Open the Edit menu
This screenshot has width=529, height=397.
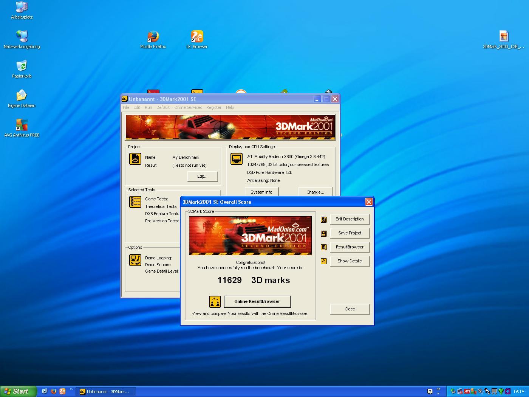coord(137,107)
